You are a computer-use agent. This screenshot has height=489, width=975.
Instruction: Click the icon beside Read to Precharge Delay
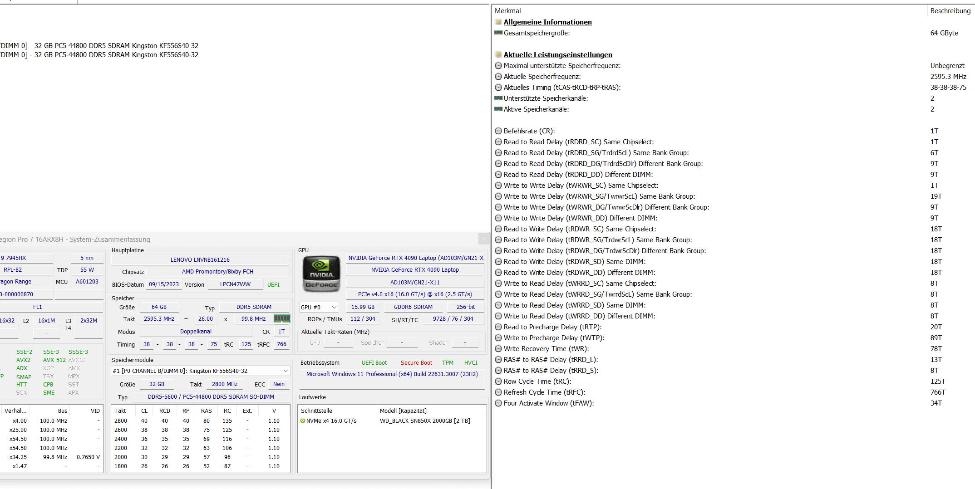(498, 327)
